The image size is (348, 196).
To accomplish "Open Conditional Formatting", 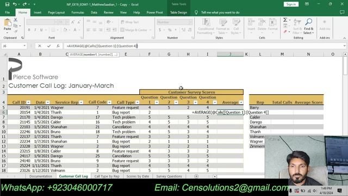I will (x=206, y=27).
